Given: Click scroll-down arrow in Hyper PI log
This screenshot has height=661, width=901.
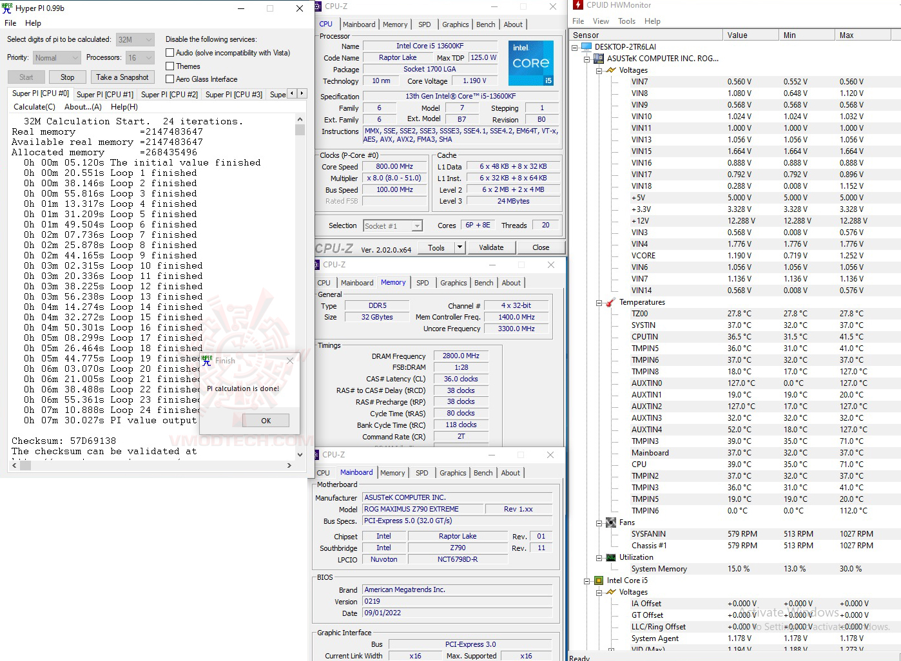Looking at the screenshot, I should pyautogui.click(x=300, y=454).
